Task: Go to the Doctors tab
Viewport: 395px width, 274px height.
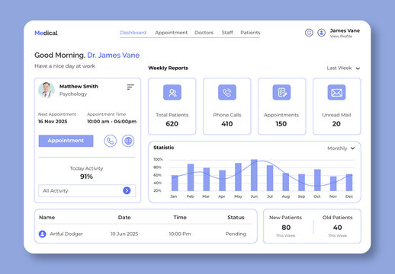Action: pos(204,33)
